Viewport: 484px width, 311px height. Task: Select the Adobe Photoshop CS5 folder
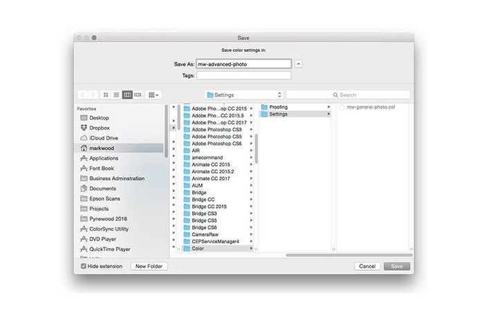coord(218,137)
